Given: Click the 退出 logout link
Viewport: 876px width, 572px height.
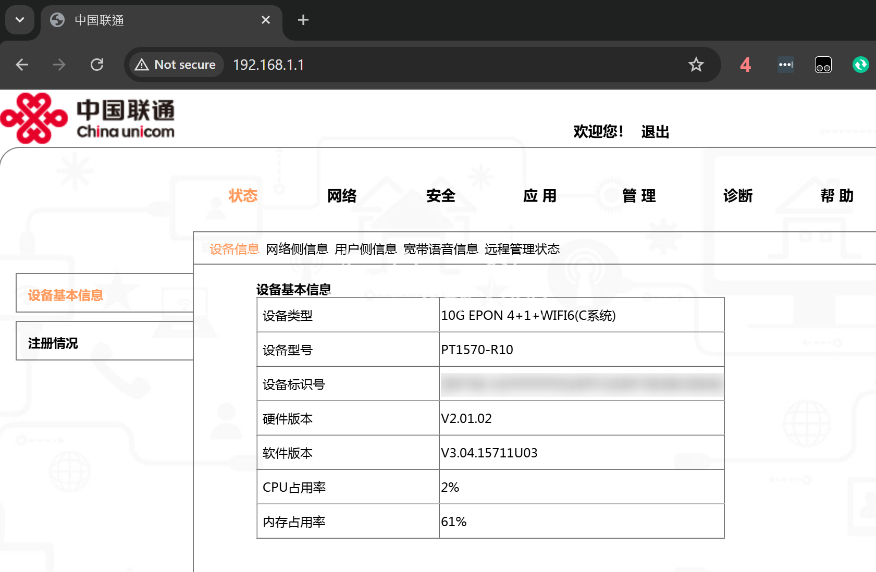Looking at the screenshot, I should tap(655, 132).
